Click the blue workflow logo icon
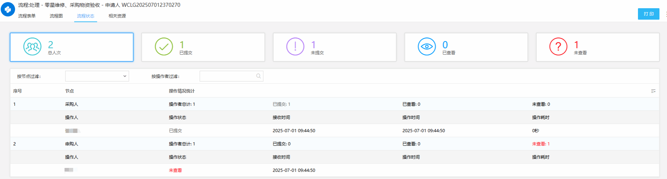The width and height of the screenshot is (667, 179). click(8, 10)
